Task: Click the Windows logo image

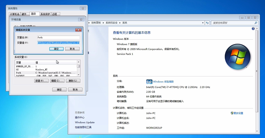Action: [238, 57]
